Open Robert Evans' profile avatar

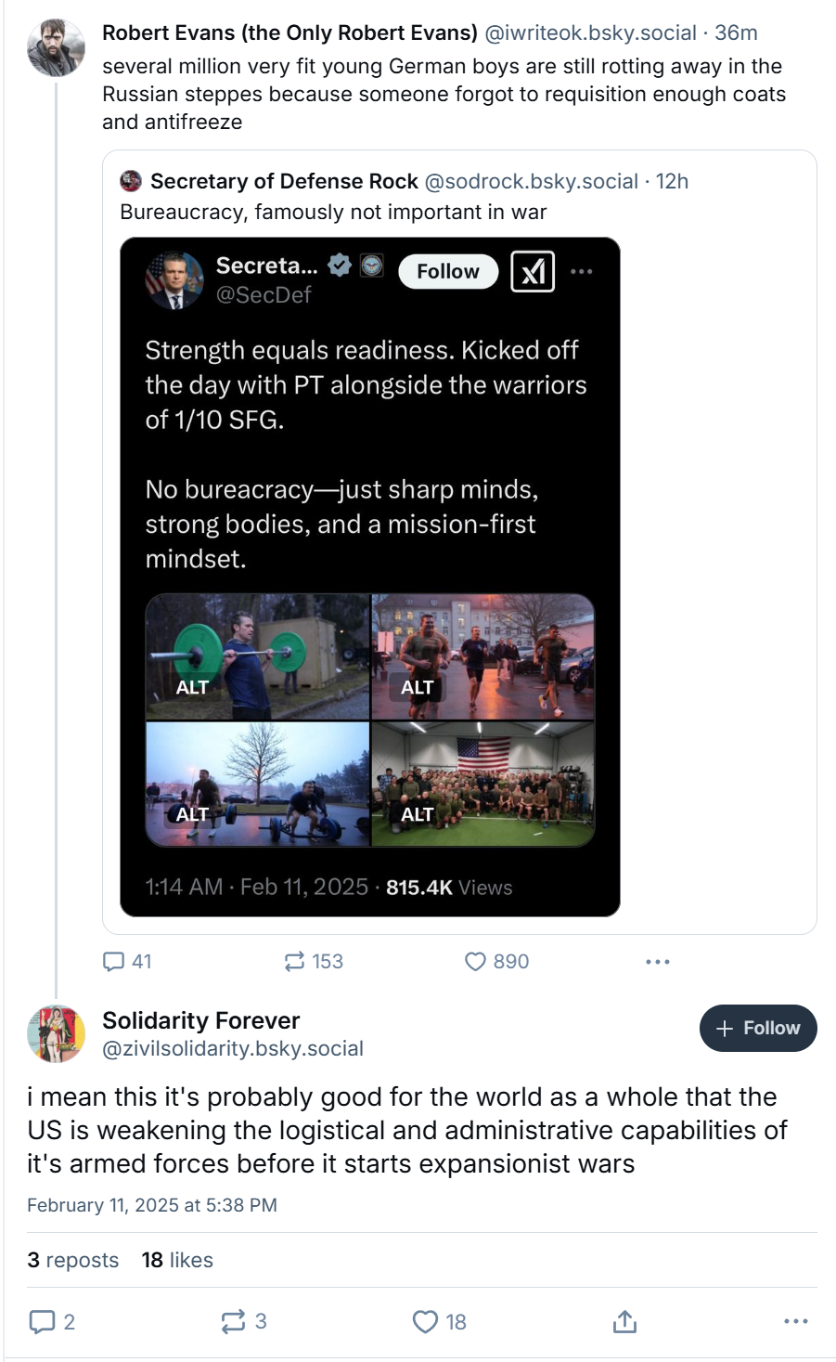(56, 46)
